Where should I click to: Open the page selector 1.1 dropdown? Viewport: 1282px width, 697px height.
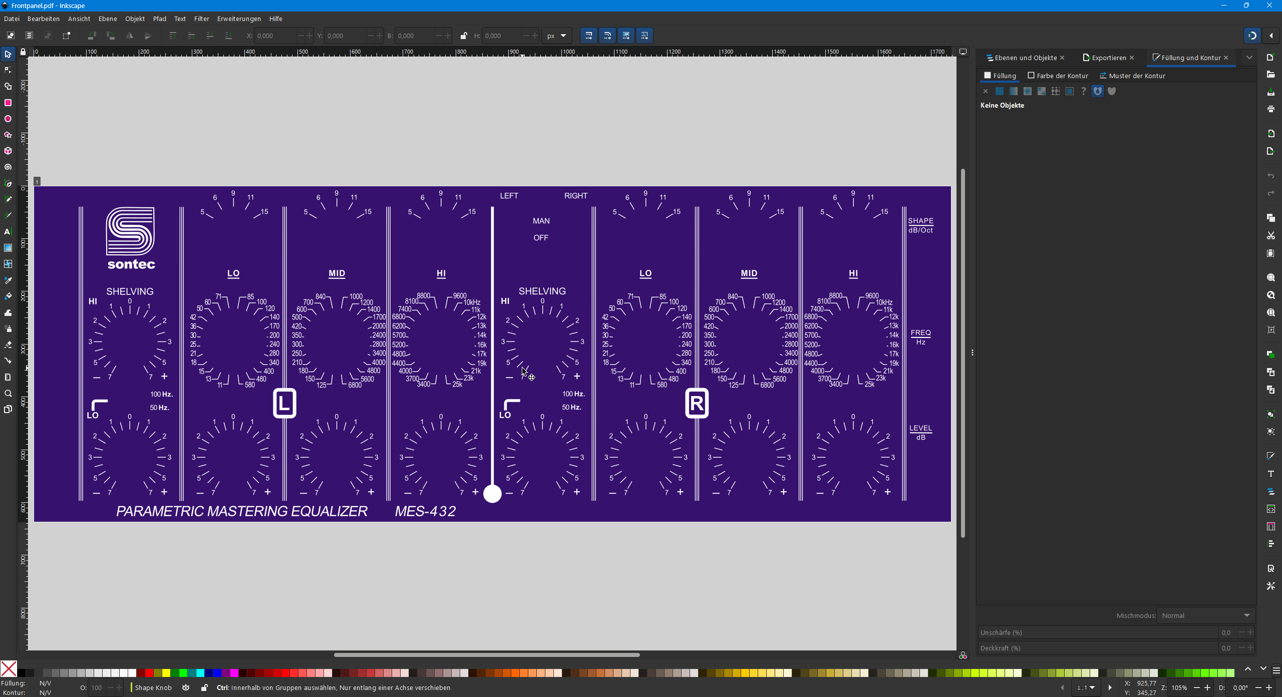click(x=1086, y=687)
